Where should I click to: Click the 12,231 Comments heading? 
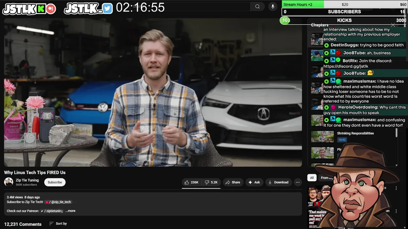click(x=23, y=224)
